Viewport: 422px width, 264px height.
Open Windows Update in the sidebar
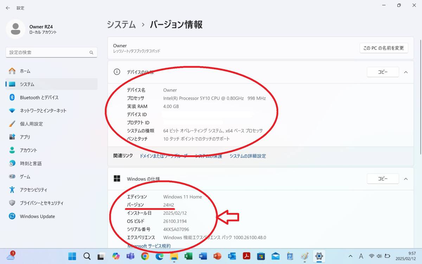52,216
